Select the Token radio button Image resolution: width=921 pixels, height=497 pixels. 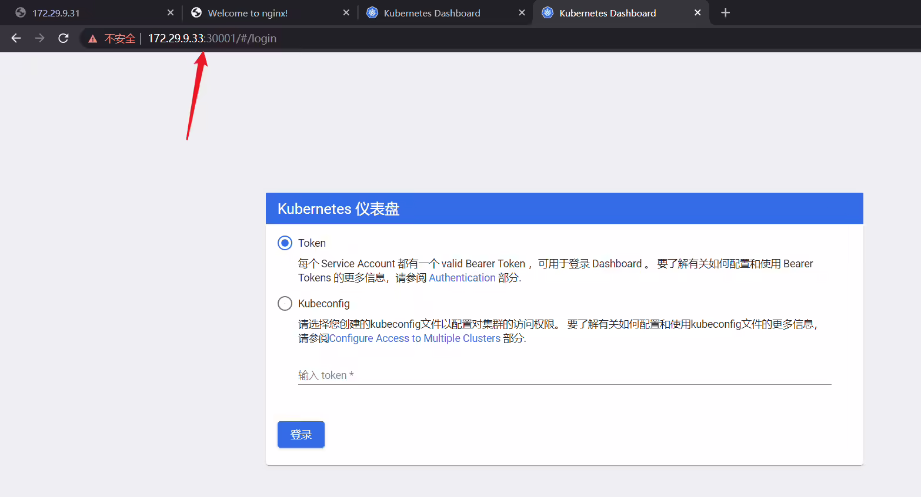click(285, 243)
